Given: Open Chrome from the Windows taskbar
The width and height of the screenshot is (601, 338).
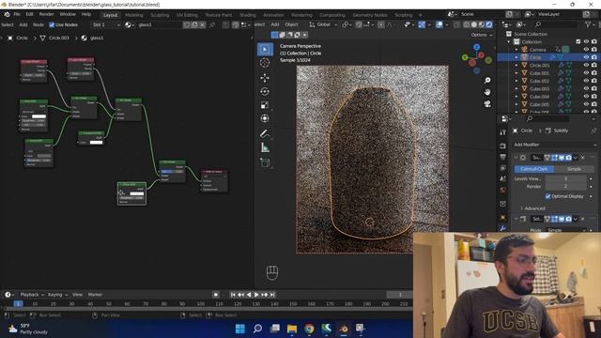Looking at the screenshot, I should pos(309,329).
